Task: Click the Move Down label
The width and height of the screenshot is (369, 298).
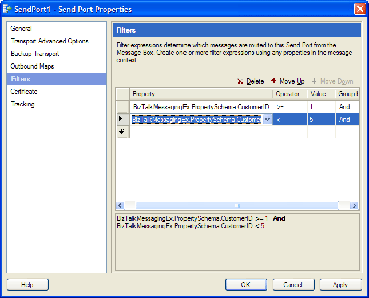Action: pos(337,81)
